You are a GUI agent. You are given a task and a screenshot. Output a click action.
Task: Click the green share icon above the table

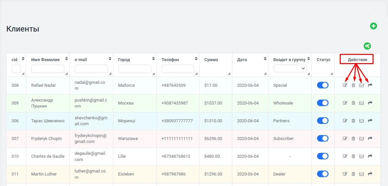coord(367,46)
